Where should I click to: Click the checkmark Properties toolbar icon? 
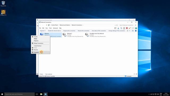point(130,28)
